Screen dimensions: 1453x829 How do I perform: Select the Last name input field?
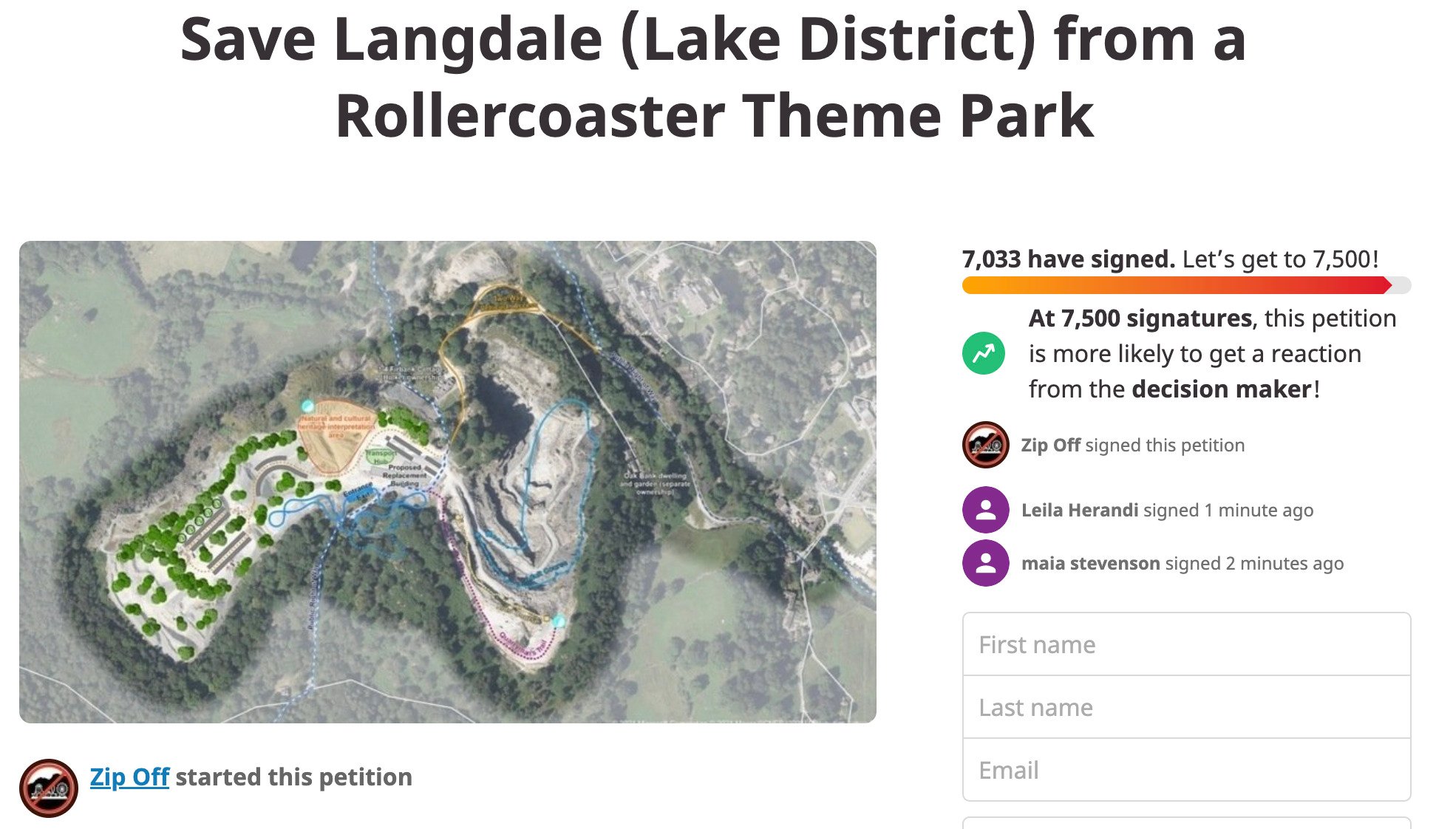click(1183, 707)
